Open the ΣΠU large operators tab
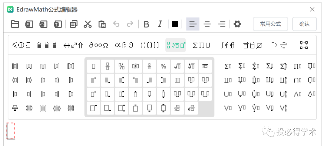 tap(201, 45)
